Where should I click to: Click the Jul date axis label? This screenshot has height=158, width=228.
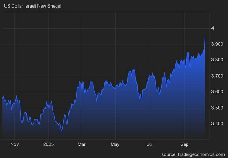150,144
